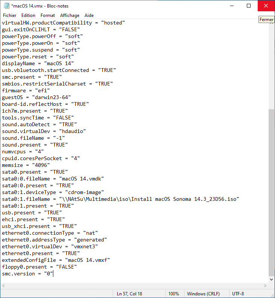
Task: Click the line 'displayName = "macOS 14"'
Action: click(x=38, y=63)
